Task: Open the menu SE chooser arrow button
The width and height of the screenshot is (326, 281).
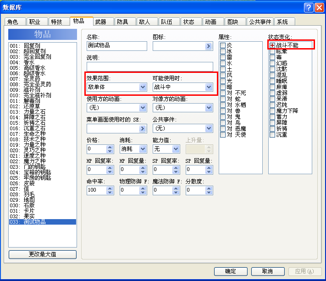Action: [x=143, y=128]
